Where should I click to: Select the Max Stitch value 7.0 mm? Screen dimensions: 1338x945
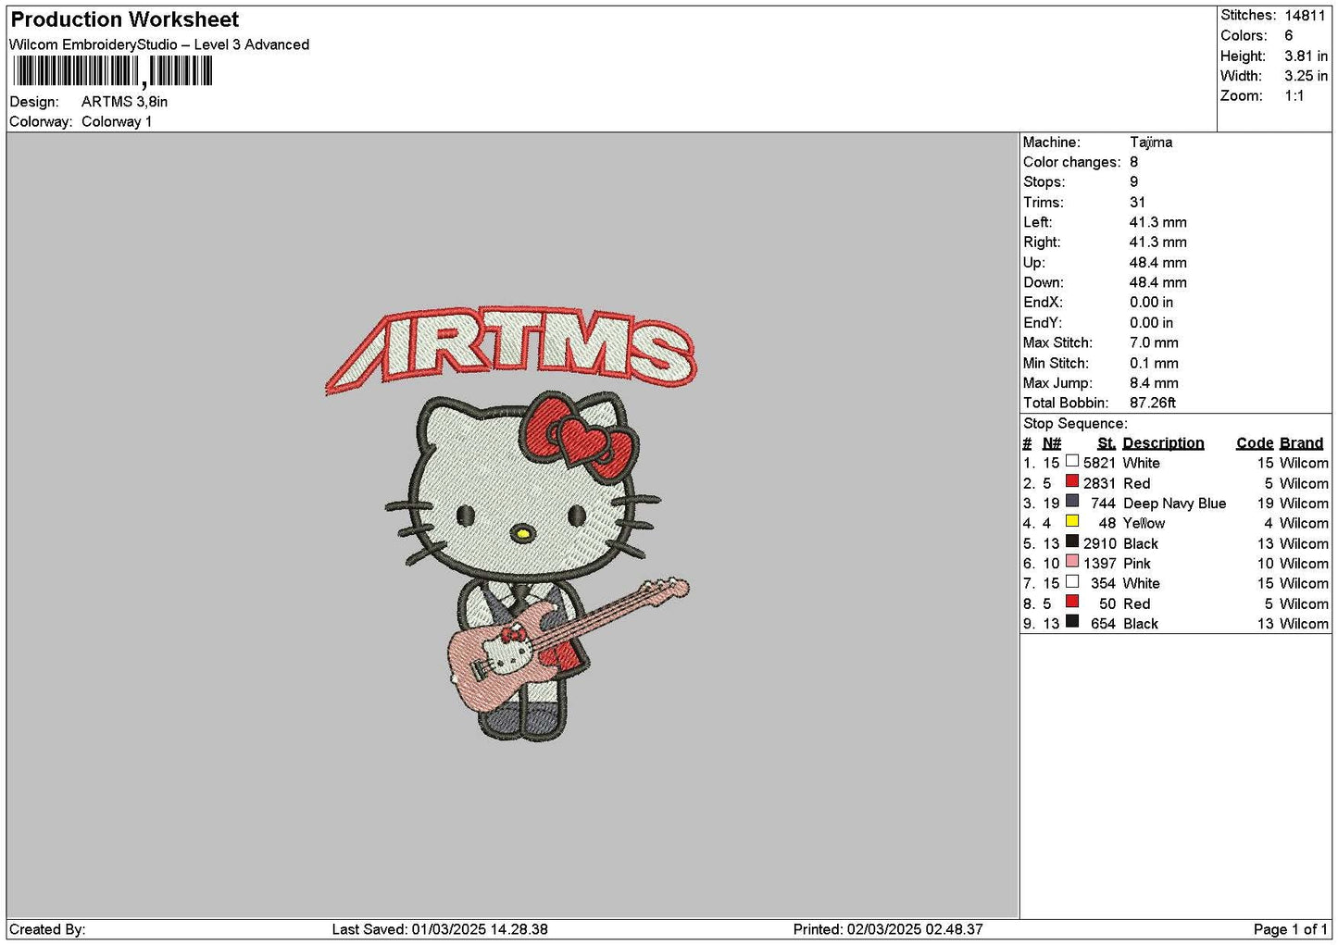[x=1154, y=342]
